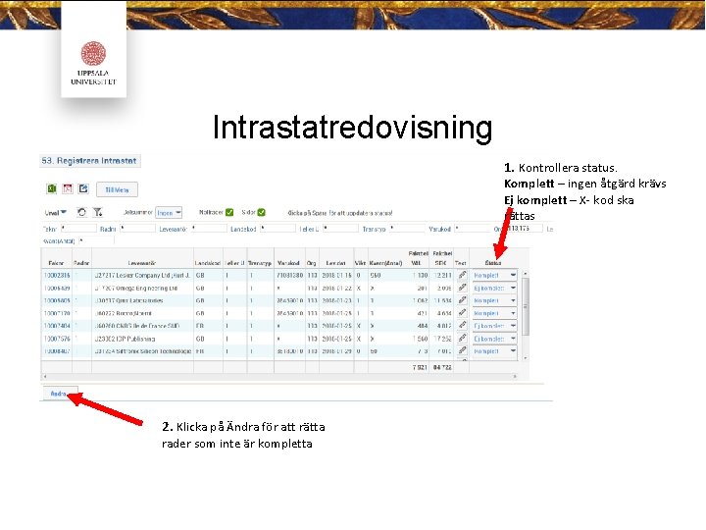Click the Radnr filter field
This screenshot has height=530, width=706.
click(x=138, y=229)
